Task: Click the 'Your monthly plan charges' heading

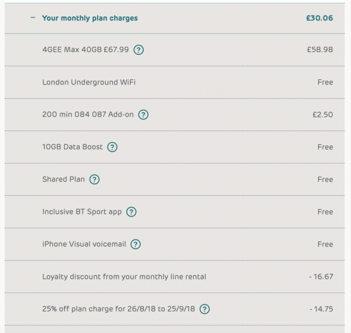Action: (90, 18)
